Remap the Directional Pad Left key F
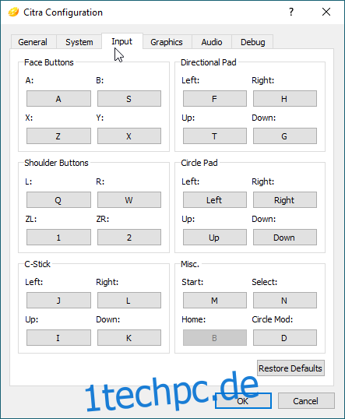The height and width of the screenshot is (419, 345). [x=215, y=99]
